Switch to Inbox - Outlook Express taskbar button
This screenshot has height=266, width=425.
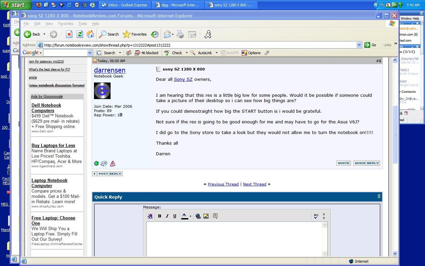[125, 5]
